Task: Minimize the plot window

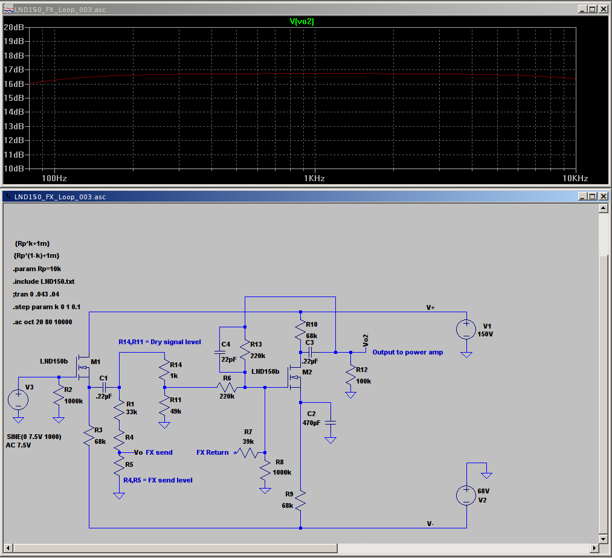Action: [x=583, y=9]
